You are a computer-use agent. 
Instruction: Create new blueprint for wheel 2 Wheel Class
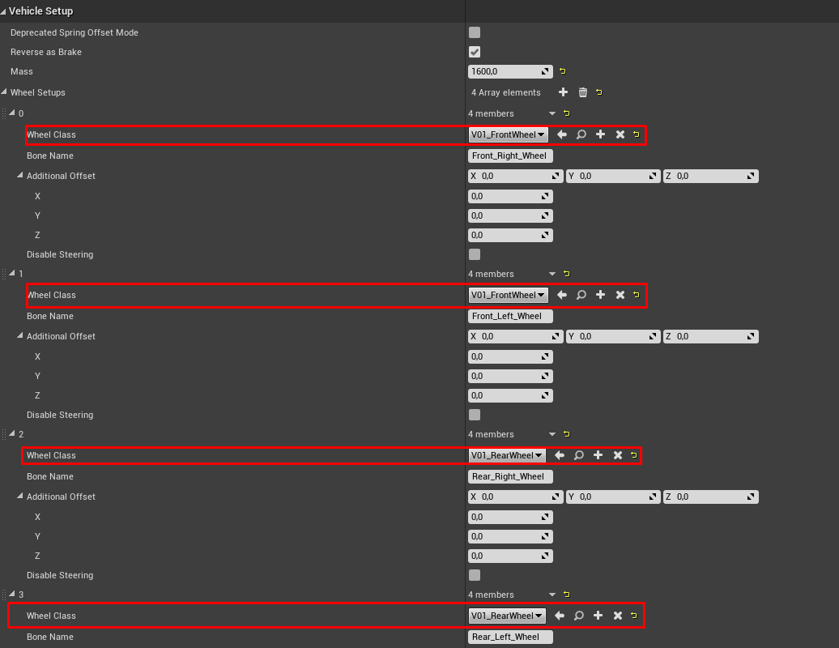(598, 455)
